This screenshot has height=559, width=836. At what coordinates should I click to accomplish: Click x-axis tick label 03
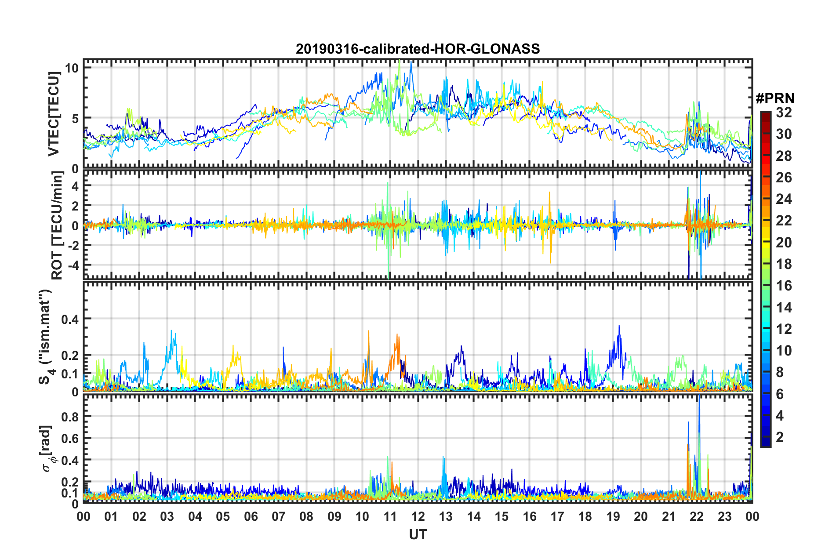click(167, 516)
